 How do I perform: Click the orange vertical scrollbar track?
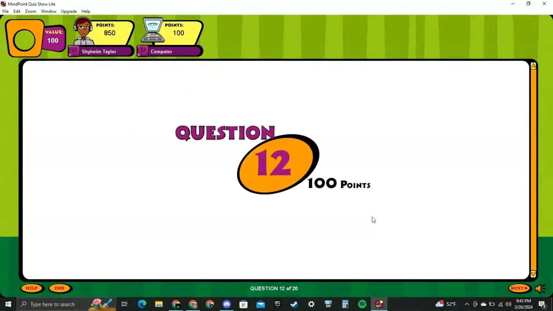tap(533, 170)
